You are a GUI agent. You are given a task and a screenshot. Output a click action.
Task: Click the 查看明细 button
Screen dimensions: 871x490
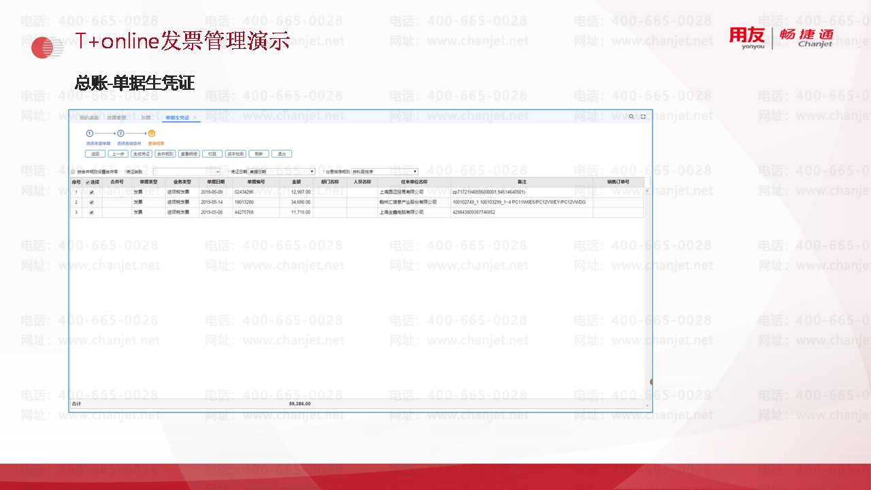click(x=188, y=154)
